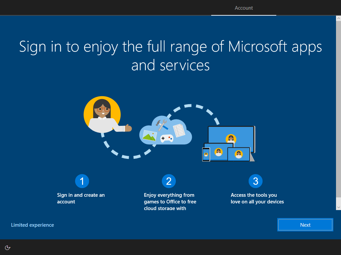
Task: Click the main sign-in heading text
Action: (170, 56)
